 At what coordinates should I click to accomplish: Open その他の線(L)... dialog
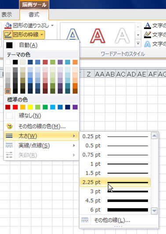pyautogui.click(x=119, y=220)
